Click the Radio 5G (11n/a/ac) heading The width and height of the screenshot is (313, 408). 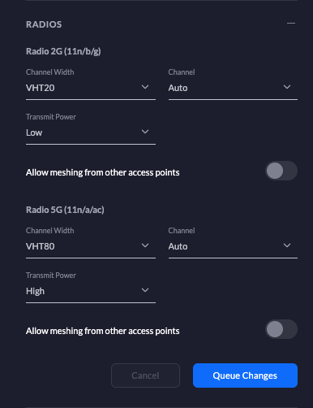coord(65,210)
